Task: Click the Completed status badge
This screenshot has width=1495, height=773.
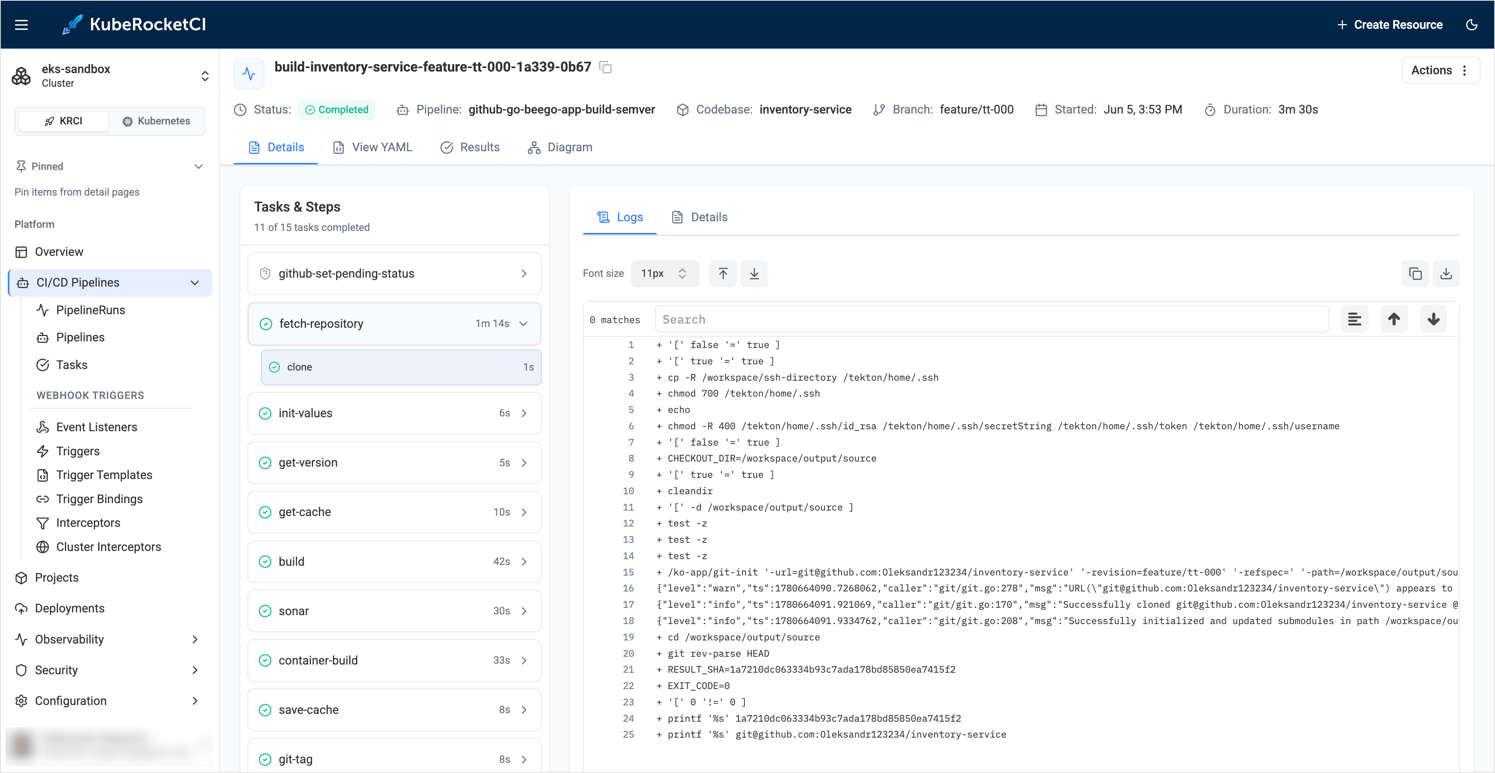Action: [336, 110]
